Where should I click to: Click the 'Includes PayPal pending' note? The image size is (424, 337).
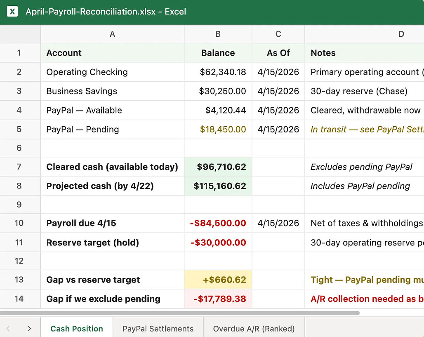coord(365,186)
